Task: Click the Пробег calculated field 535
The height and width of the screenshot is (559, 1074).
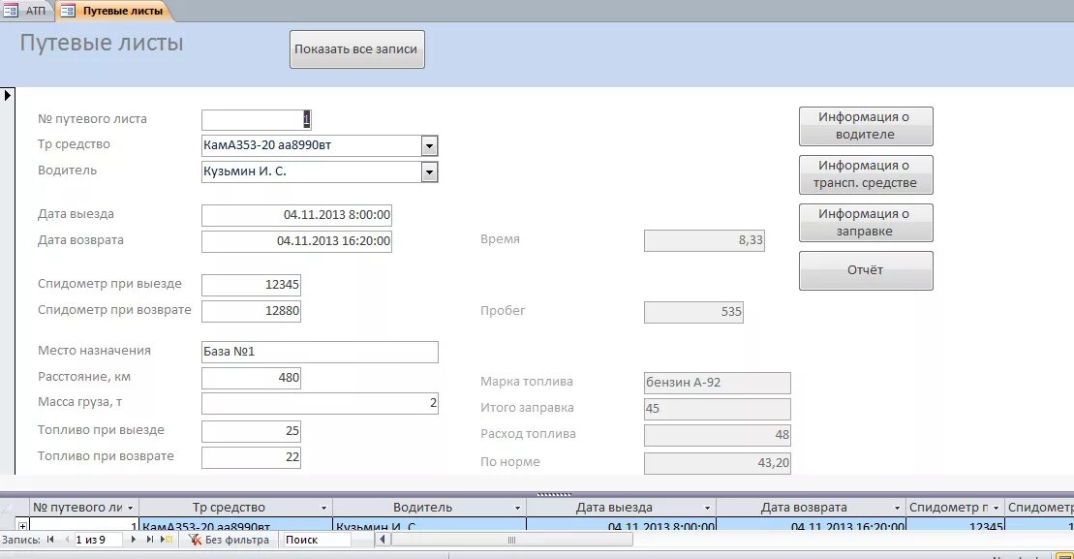Action: 693,312
